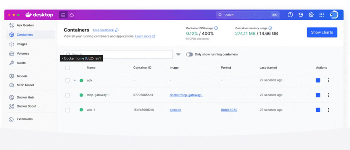The height and width of the screenshot is (150, 350).
Task: Open the Learning center graduation cap icon
Action: 301,15
